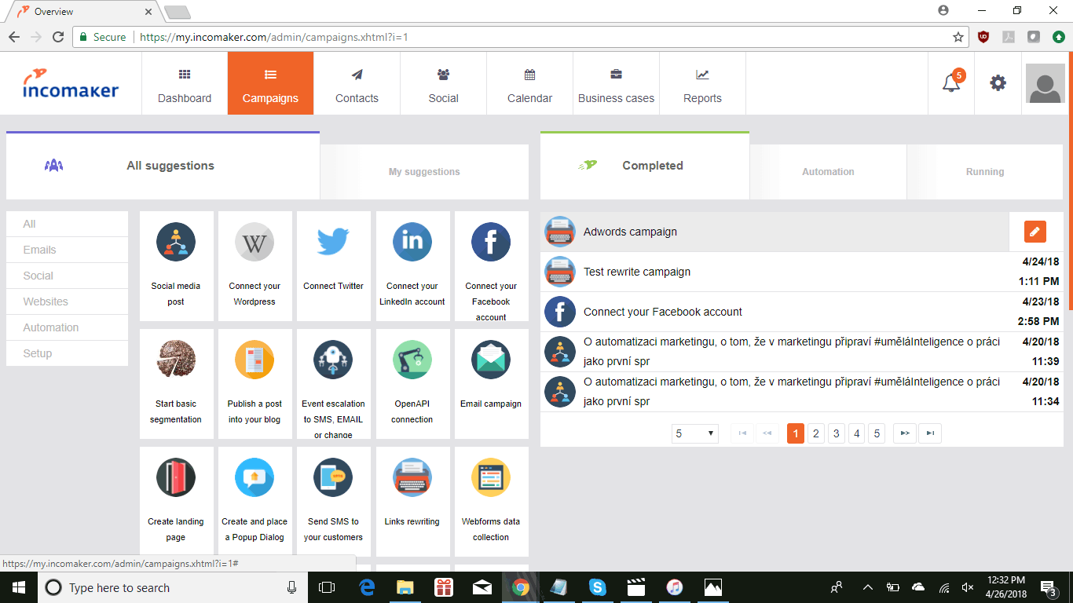Open the OpenAPI connection robot arm icon
Image resolution: width=1073 pixels, height=603 pixels.
[412, 360]
